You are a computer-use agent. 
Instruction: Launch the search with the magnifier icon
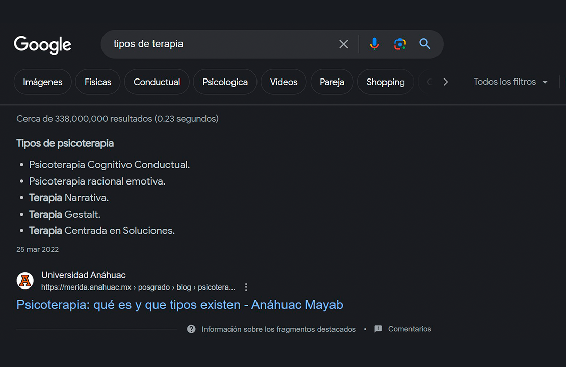coord(424,44)
